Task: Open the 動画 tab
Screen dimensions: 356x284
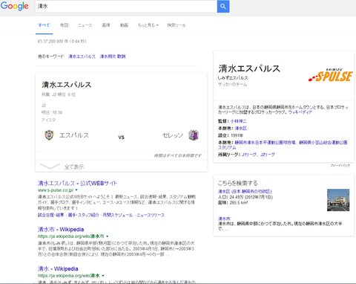Action: [124, 25]
